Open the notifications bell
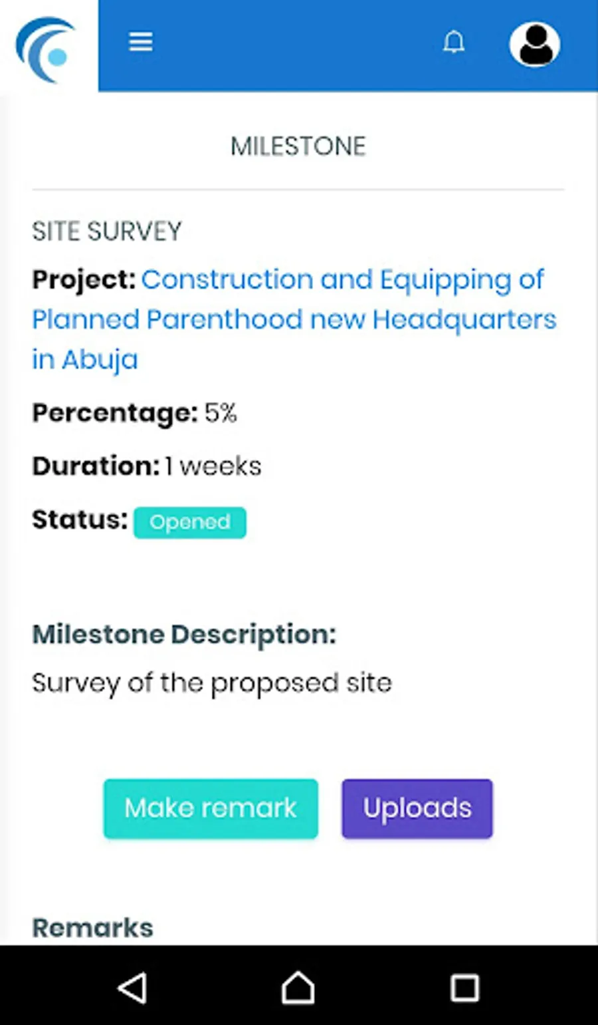The image size is (598, 1025). click(x=454, y=43)
